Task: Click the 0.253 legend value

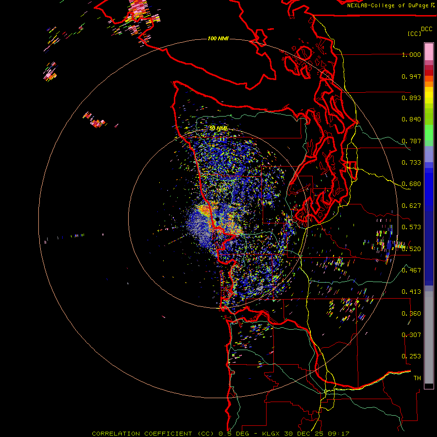Action: coord(411,356)
